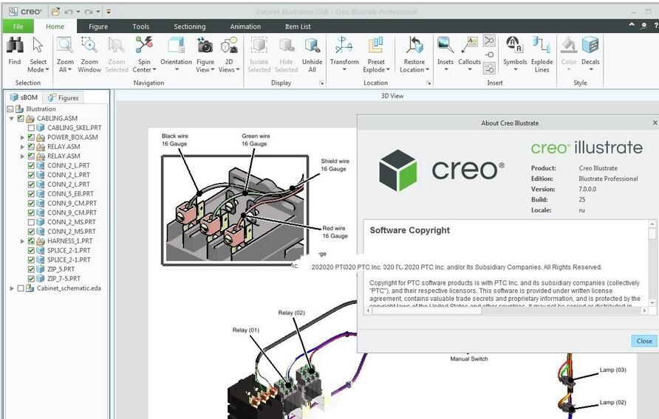
Task: Click the Lamp (03) callout label
Action: (612, 370)
